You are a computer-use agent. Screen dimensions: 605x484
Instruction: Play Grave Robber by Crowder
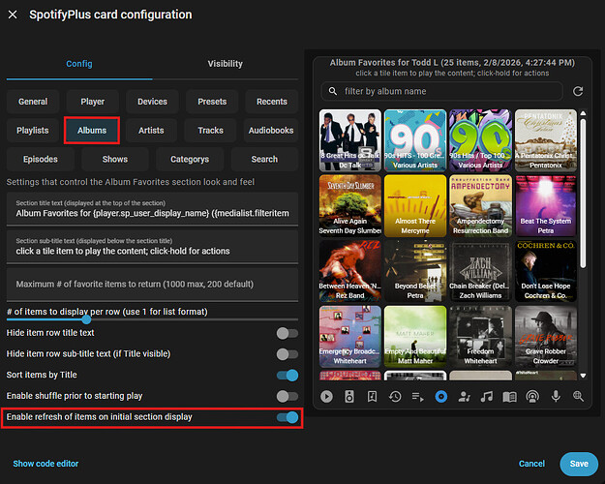[x=546, y=337]
